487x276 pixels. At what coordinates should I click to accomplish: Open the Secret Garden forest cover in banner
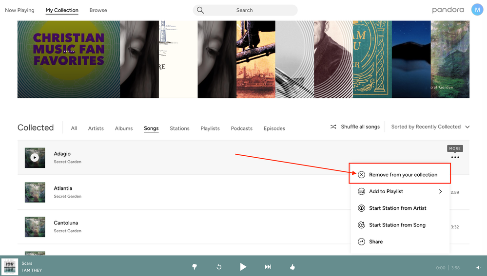coord(450,59)
